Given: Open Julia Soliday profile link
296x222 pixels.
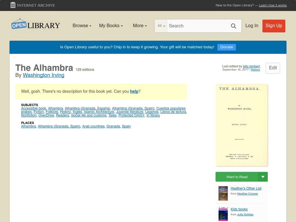Looking at the screenshot, I should pos(245,215).
